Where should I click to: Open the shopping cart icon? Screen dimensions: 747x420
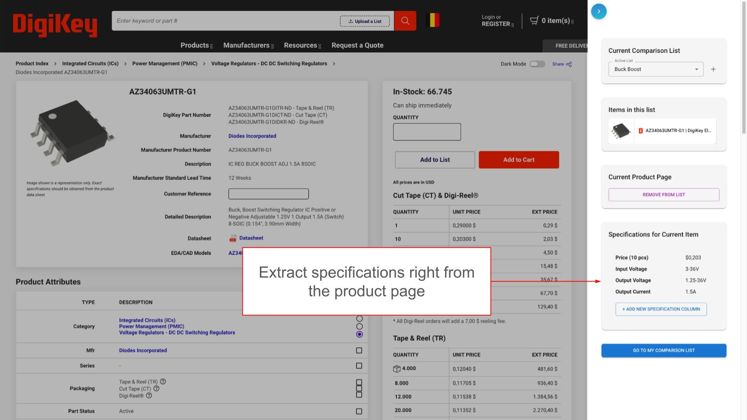pos(535,20)
